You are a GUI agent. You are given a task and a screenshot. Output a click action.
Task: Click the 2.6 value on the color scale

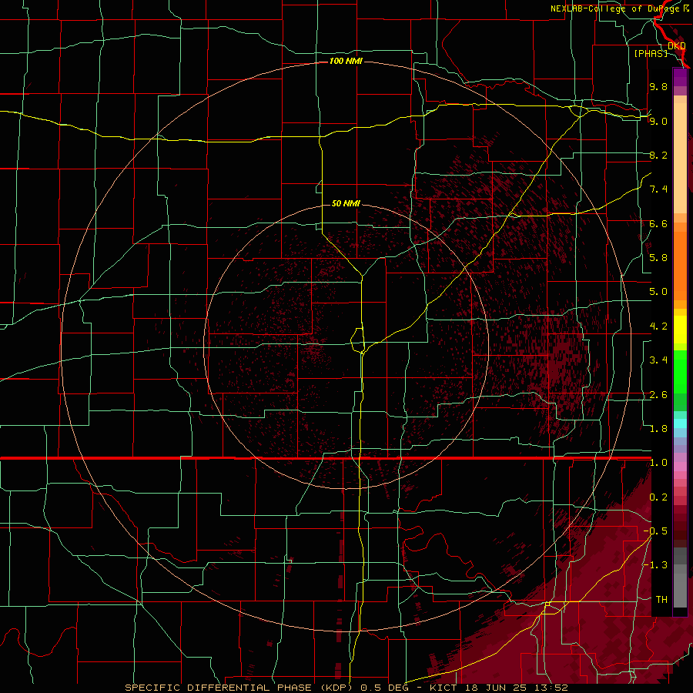tap(658, 395)
